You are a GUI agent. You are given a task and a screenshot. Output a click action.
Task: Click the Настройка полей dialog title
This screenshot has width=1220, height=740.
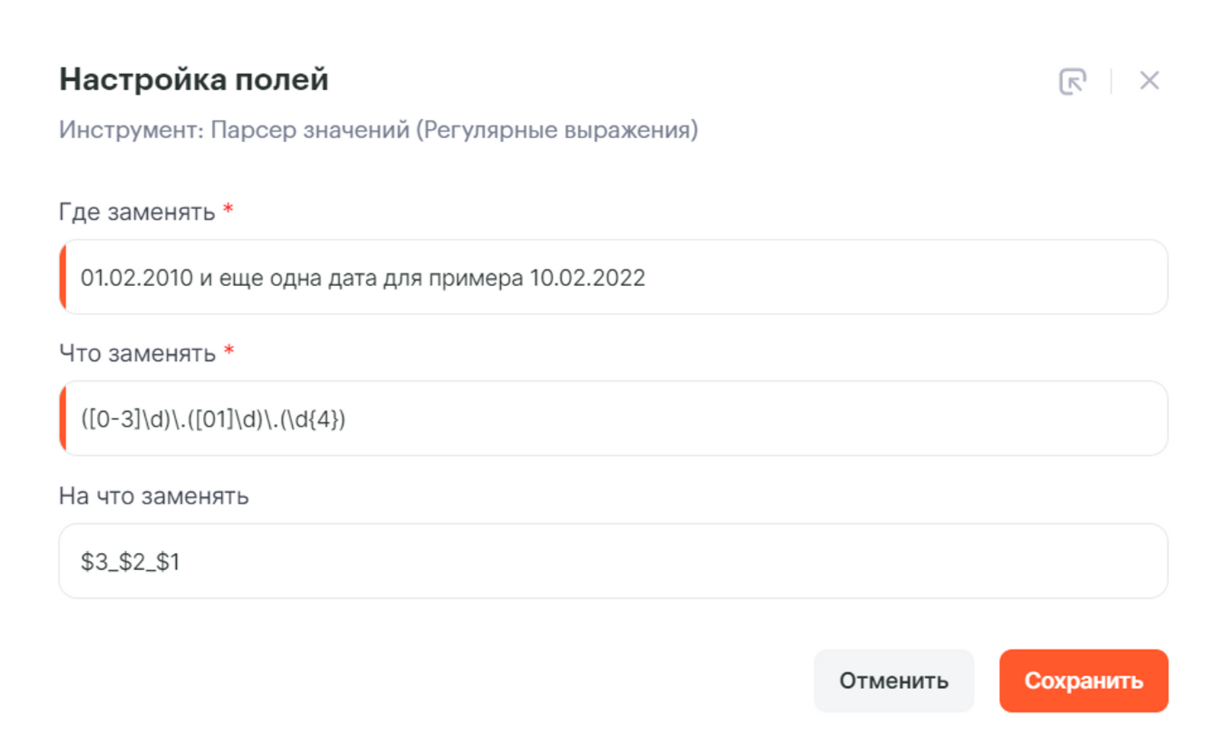(x=194, y=79)
